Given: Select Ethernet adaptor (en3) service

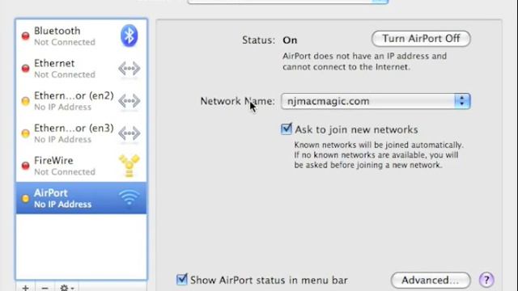Looking at the screenshot, I should point(81,133).
